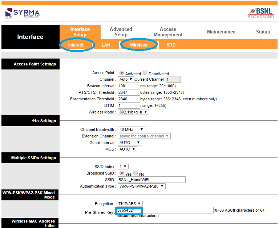This screenshot has width=279, height=228.
Task: Click the RTS/CTS Threshold field
Action: point(129,92)
